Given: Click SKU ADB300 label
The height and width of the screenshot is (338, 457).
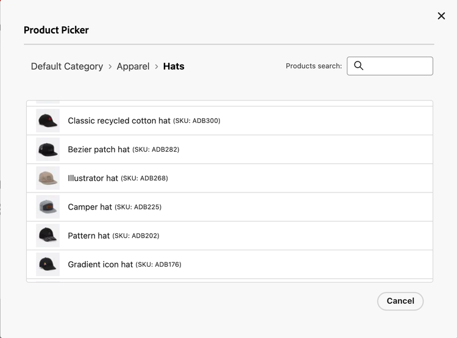Looking at the screenshot, I should pyautogui.click(x=197, y=121).
